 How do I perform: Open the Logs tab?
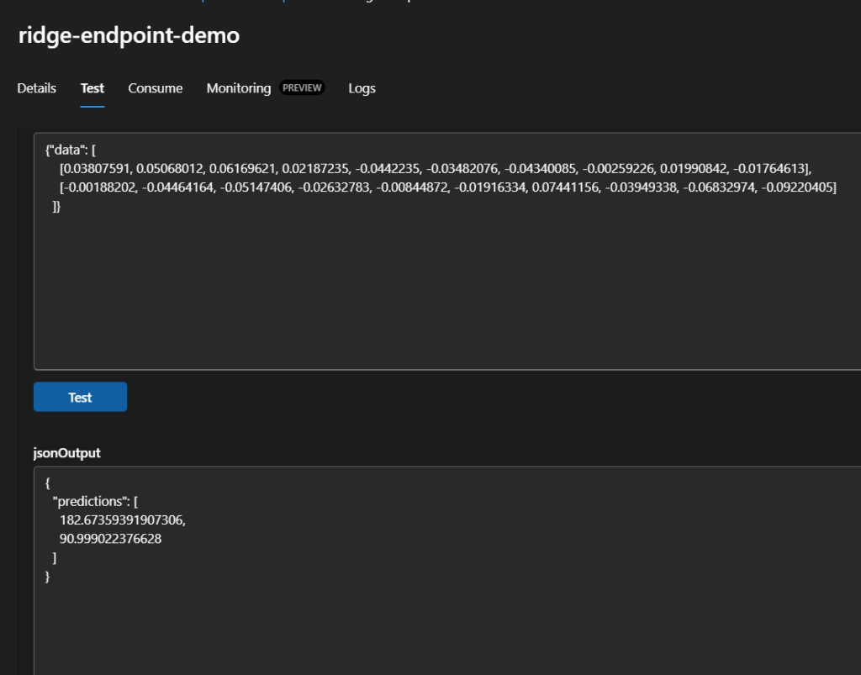362,88
